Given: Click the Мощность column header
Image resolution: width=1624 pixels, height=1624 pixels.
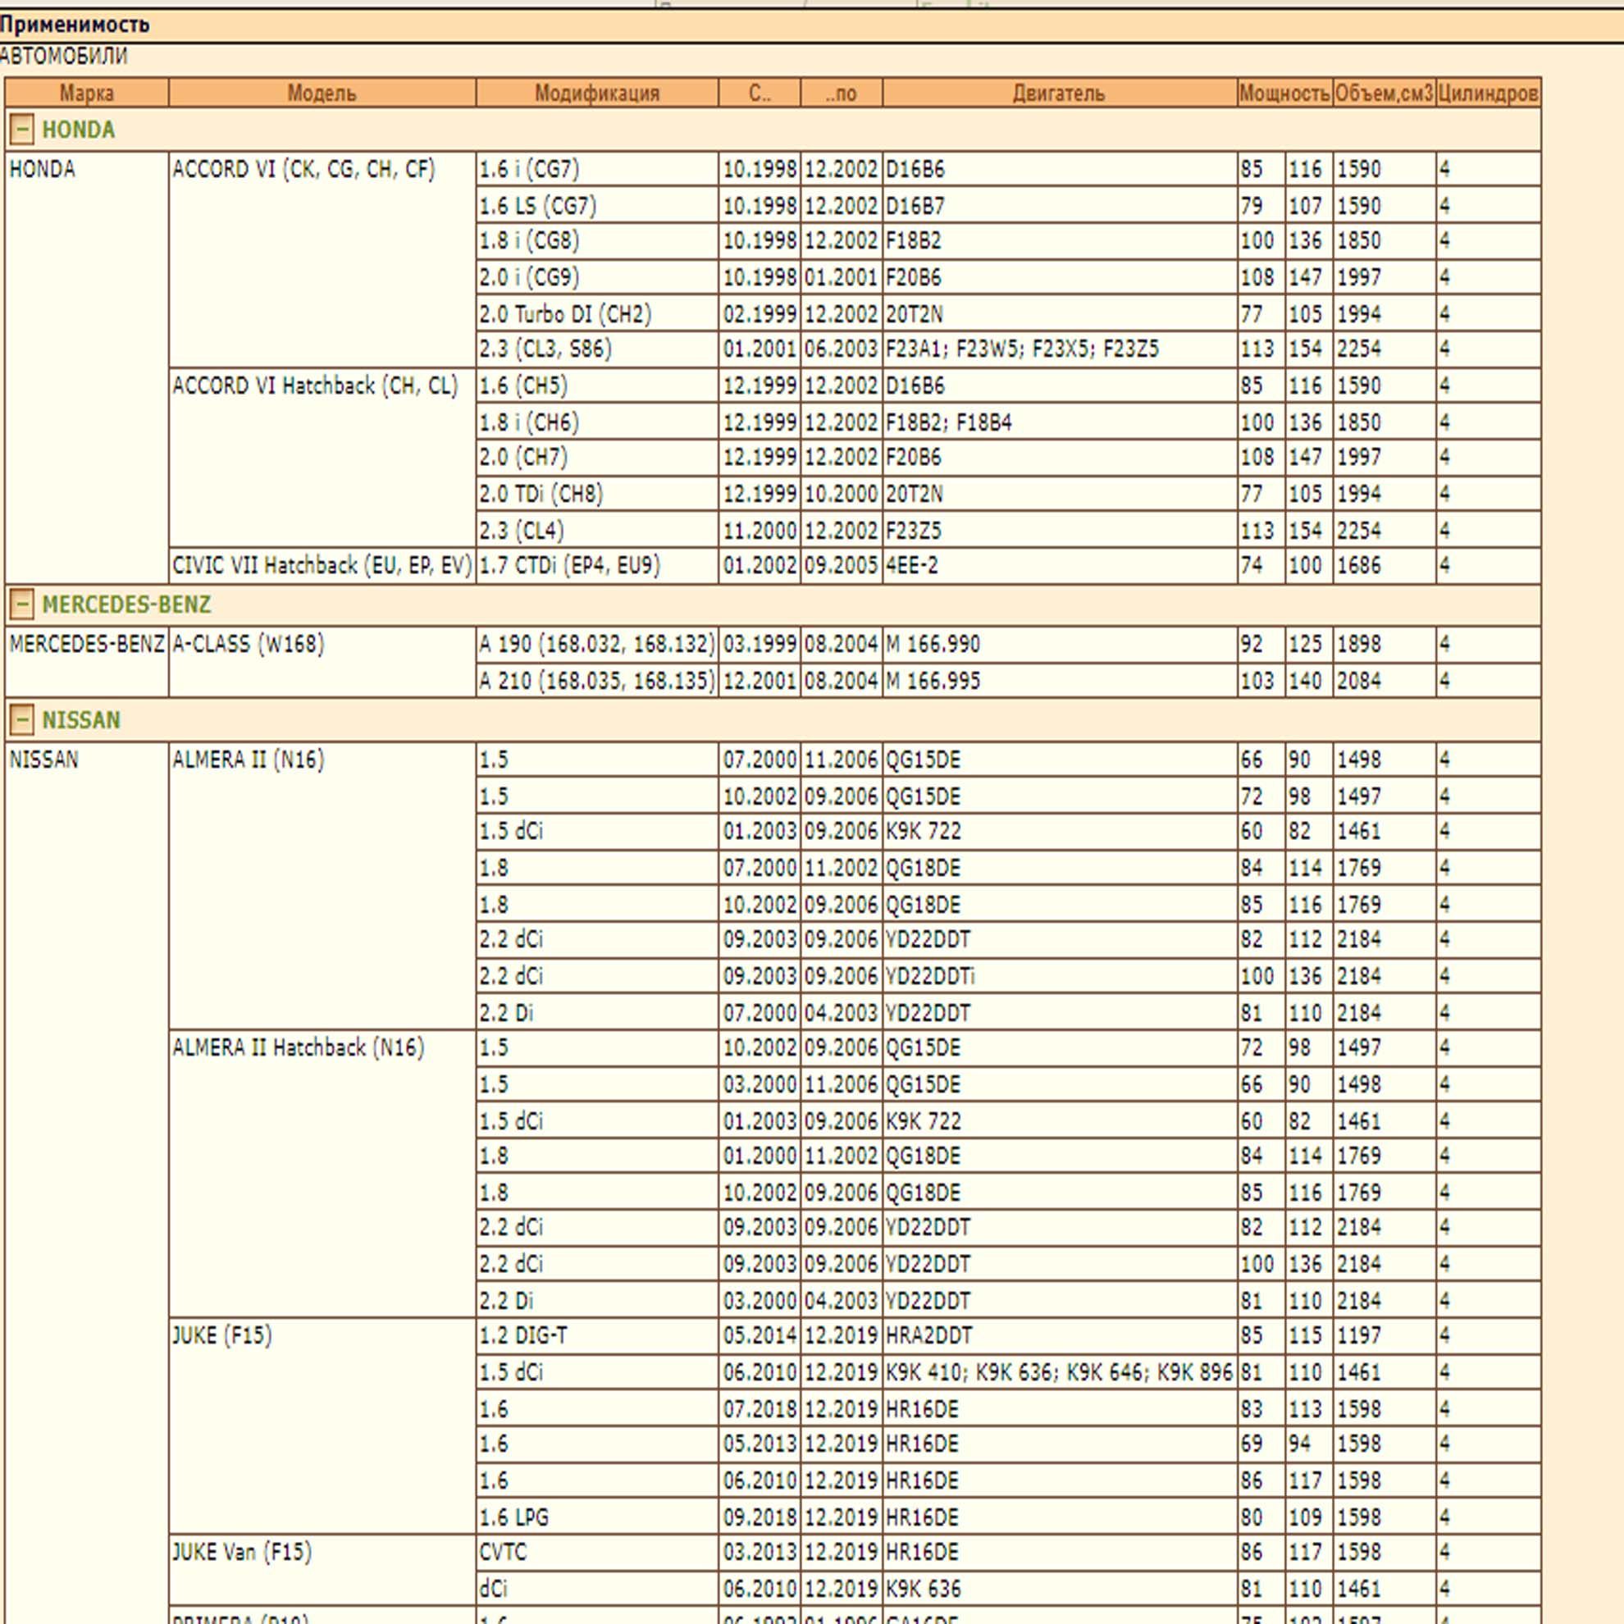Looking at the screenshot, I should (x=1284, y=93).
